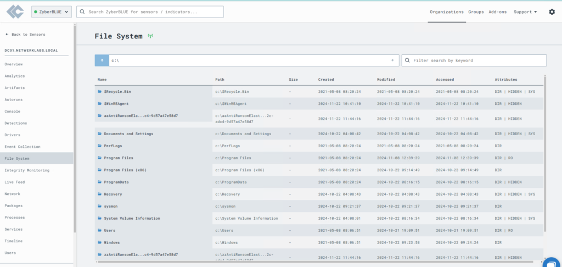Image resolution: width=562 pixels, height=267 pixels.
Task: Click folder icon for zzAntiRansomEla row
Action: [x=100, y=254]
